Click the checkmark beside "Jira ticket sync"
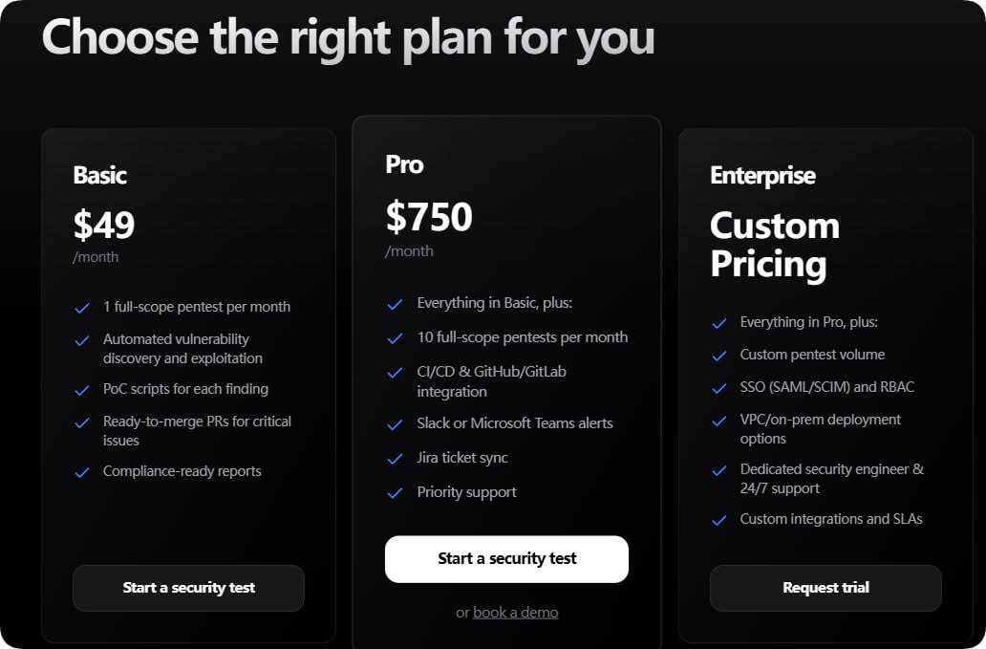The width and height of the screenshot is (986, 649). click(x=396, y=458)
